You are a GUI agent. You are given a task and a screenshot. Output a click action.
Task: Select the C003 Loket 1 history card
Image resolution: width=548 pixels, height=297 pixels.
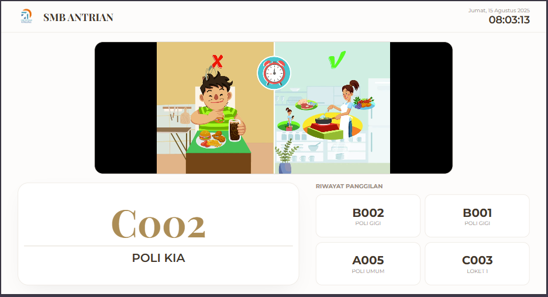[x=477, y=264]
